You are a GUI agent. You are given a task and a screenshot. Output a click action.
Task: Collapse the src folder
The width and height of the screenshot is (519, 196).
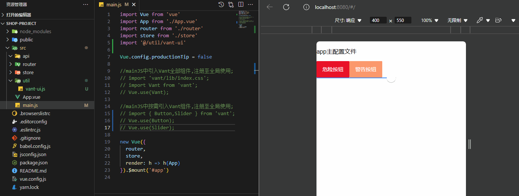tap(47, 48)
